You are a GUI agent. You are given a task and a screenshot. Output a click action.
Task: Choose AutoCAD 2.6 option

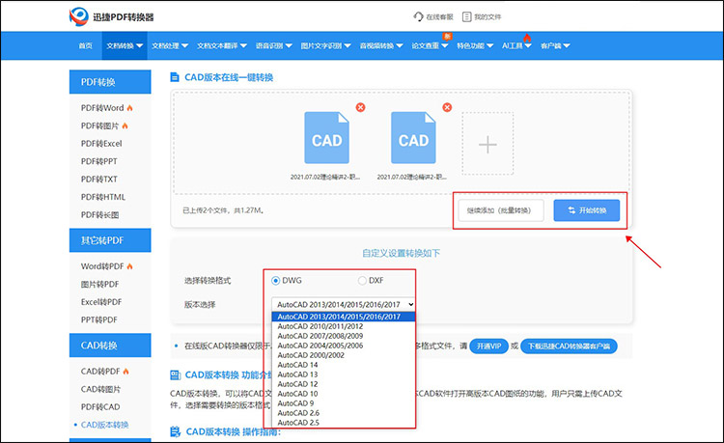tap(343, 413)
